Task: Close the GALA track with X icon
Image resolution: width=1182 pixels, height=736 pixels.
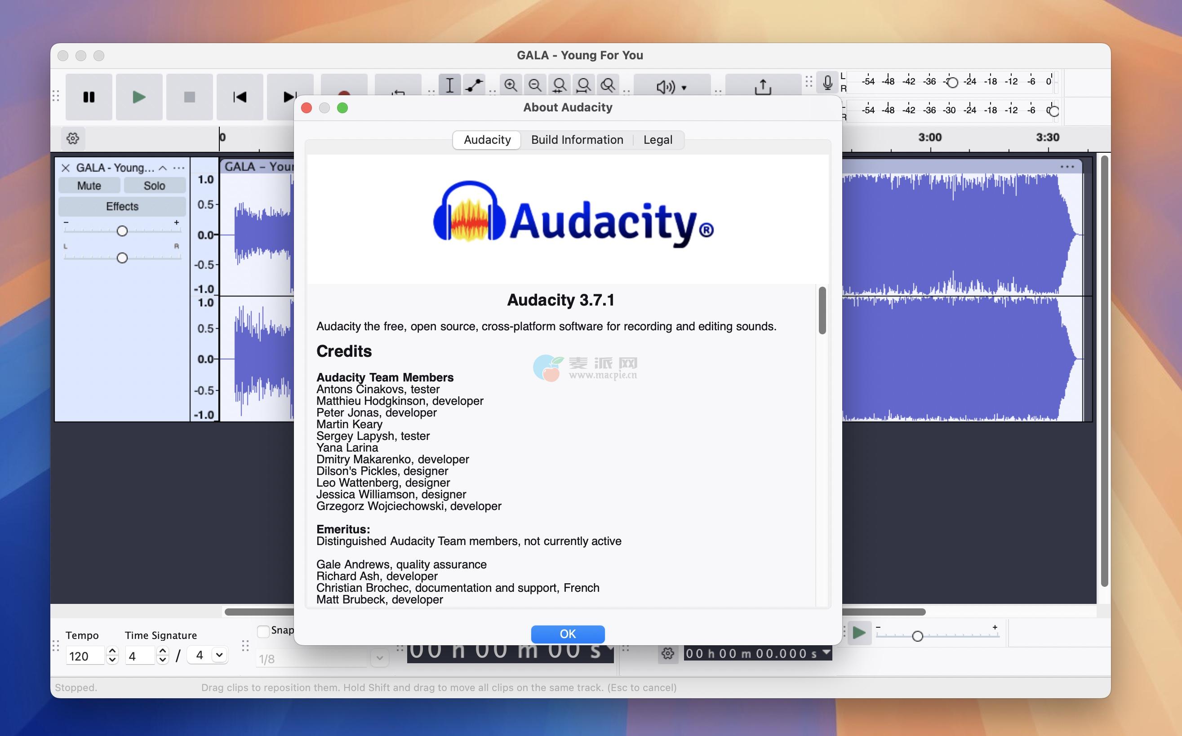Action: (x=65, y=168)
